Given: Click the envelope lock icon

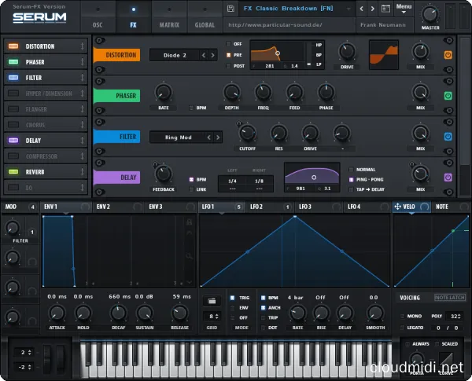Looking at the screenshot, I should pos(189,222).
